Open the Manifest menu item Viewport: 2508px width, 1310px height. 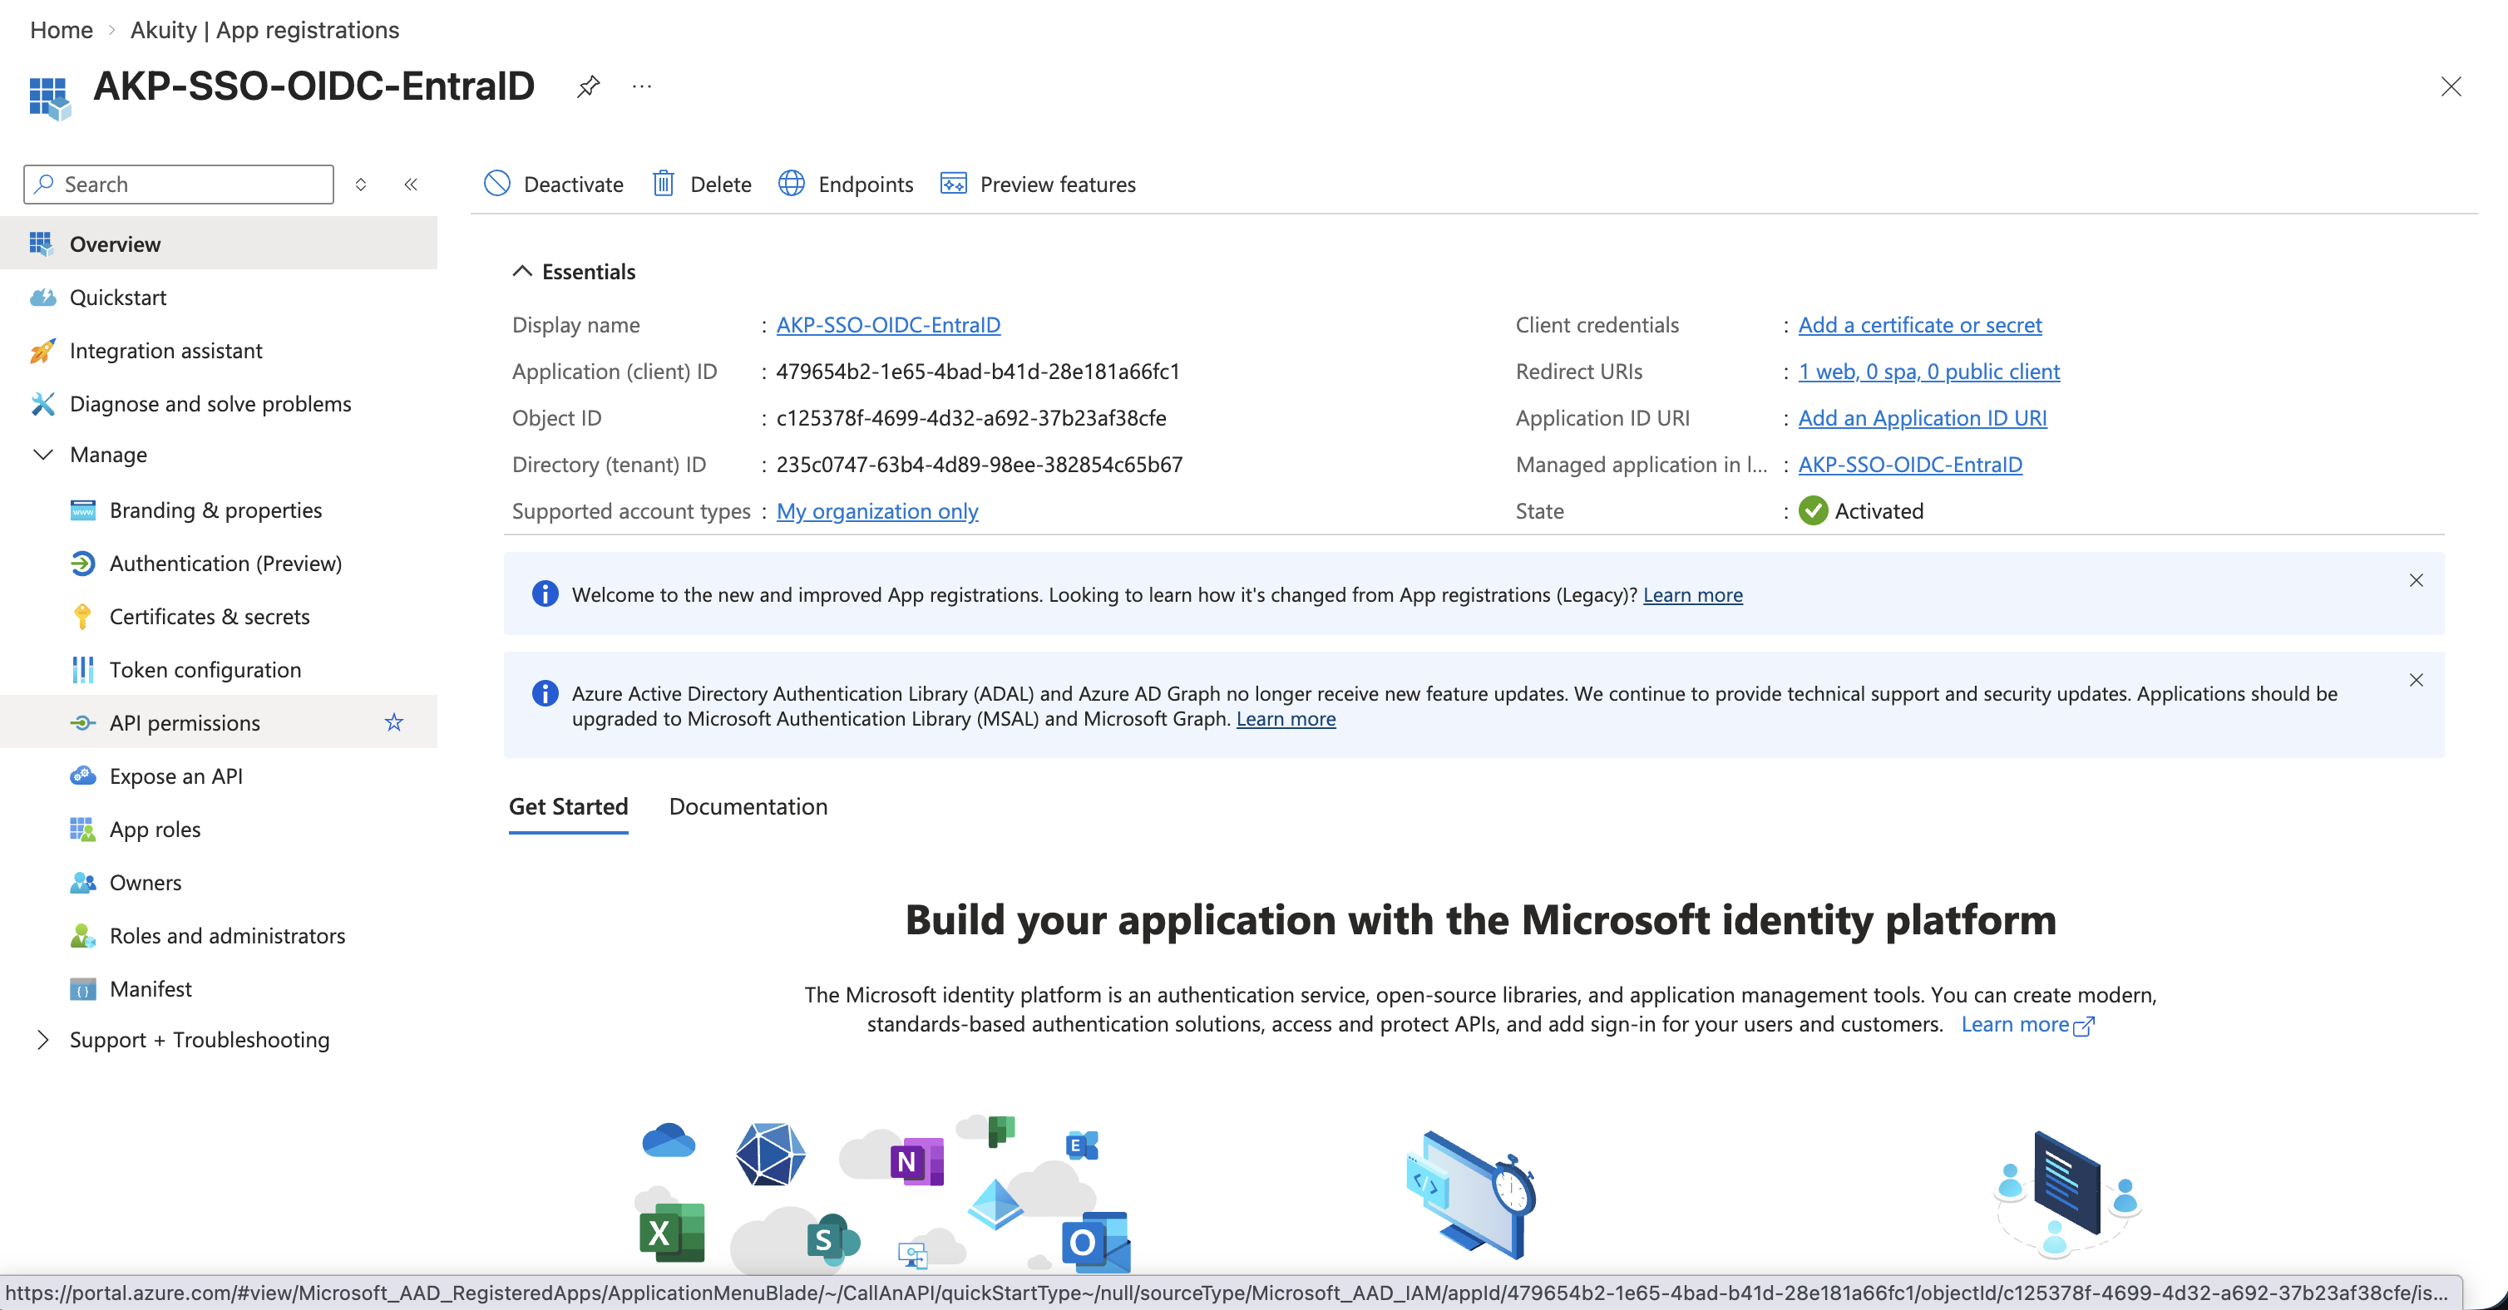coord(219,989)
